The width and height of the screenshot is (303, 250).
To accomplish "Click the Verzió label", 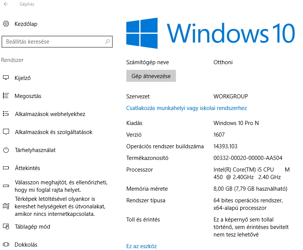I will (x=134, y=135).
